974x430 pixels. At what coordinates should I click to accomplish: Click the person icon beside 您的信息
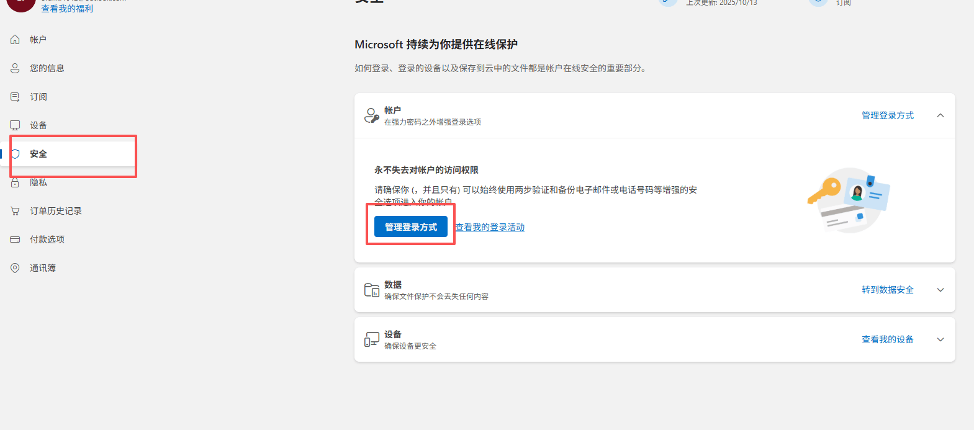15,68
